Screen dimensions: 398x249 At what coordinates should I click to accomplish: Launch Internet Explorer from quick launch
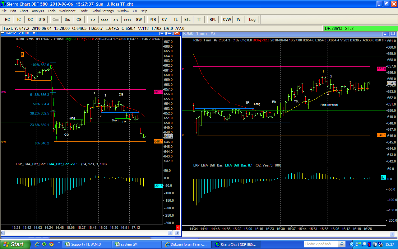(37, 244)
